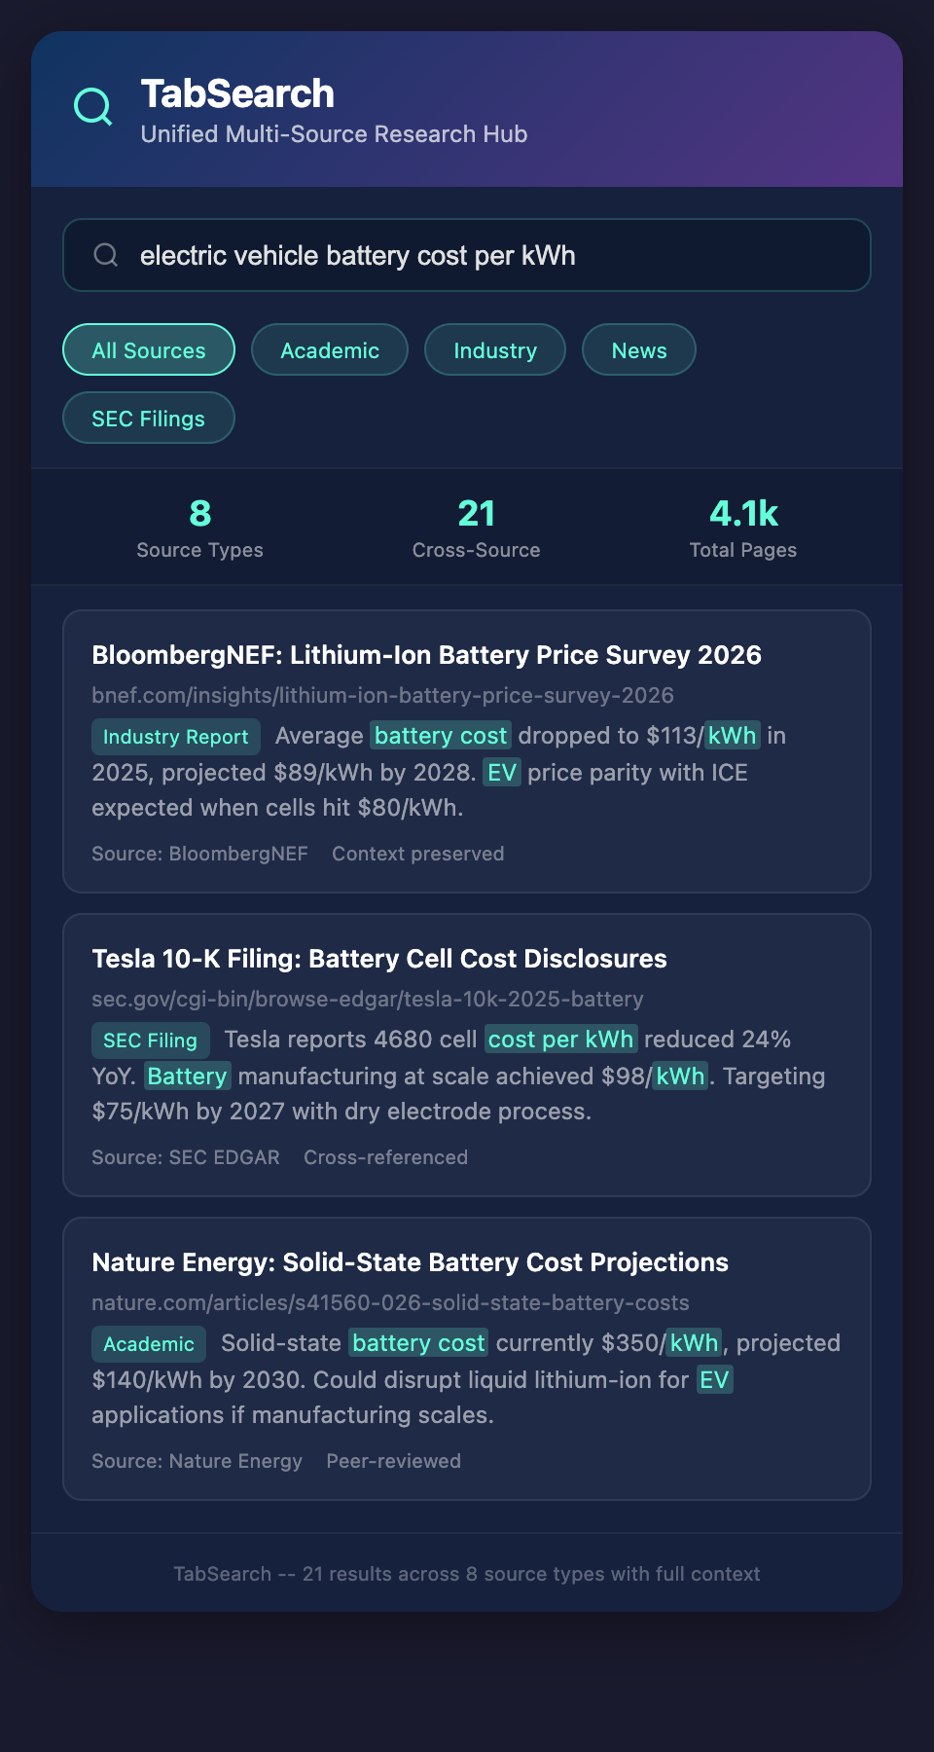Select the SEC Filings filter
This screenshot has height=1752, width=934.
click(x=149, y=418)
